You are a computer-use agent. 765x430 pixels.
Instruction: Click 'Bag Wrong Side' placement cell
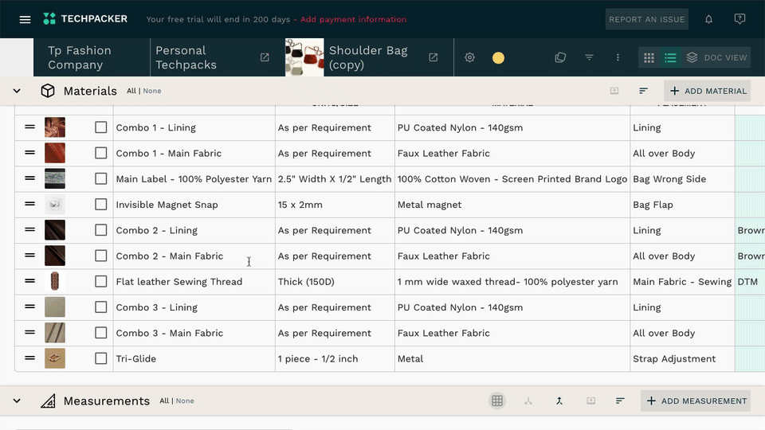[x=683, y=179]
